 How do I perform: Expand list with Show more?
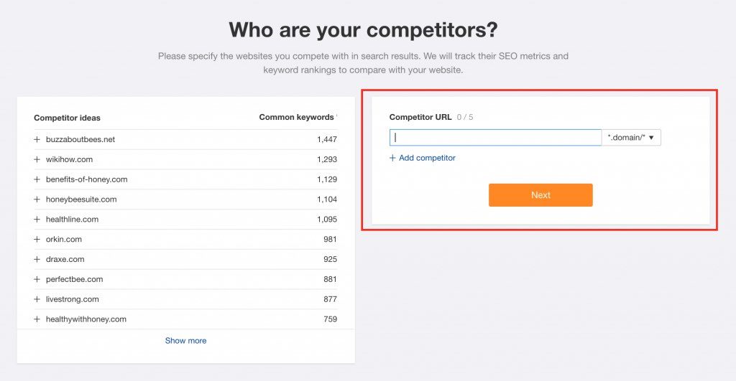pos(185,341)
